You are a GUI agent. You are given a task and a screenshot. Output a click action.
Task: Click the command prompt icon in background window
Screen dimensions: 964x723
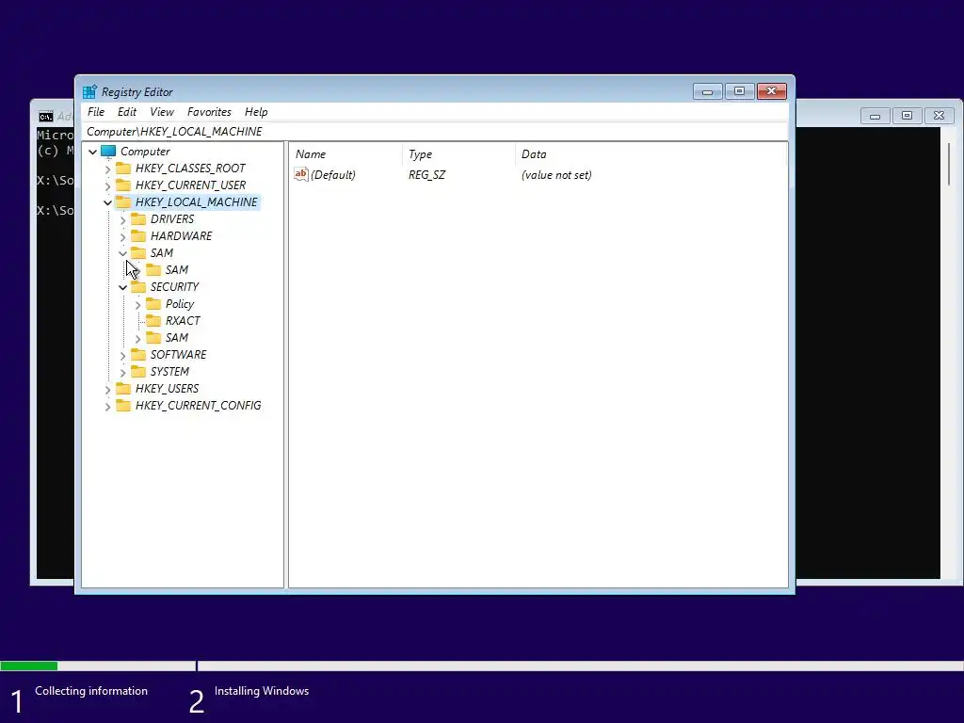pyautogui.click(x=45, y=117)
